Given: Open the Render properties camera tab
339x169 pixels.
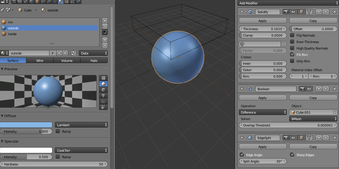Looking at the screenshot, I should click(14, 1).
